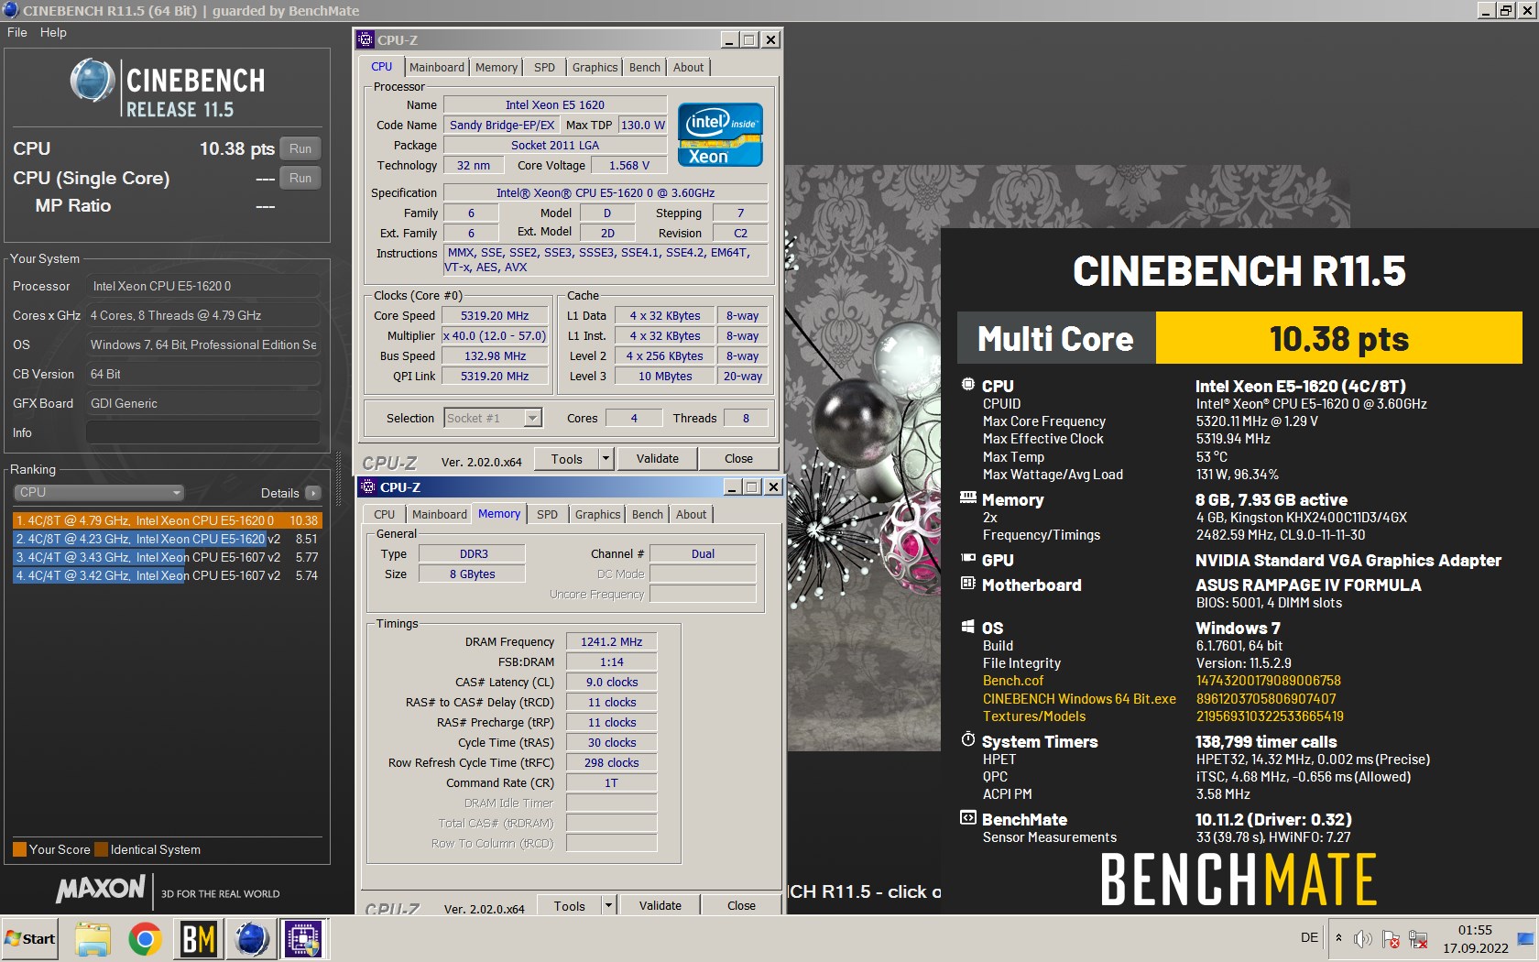
Task: Select the Graphics tab in top CPU-Z
Action: pos(595,68)
